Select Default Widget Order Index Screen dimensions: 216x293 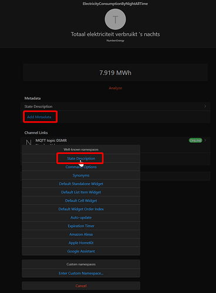(x=81, y=209)
